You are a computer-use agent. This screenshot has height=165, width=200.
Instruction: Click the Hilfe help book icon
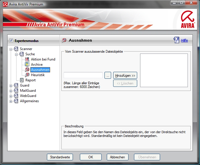[x=176, y=40]
